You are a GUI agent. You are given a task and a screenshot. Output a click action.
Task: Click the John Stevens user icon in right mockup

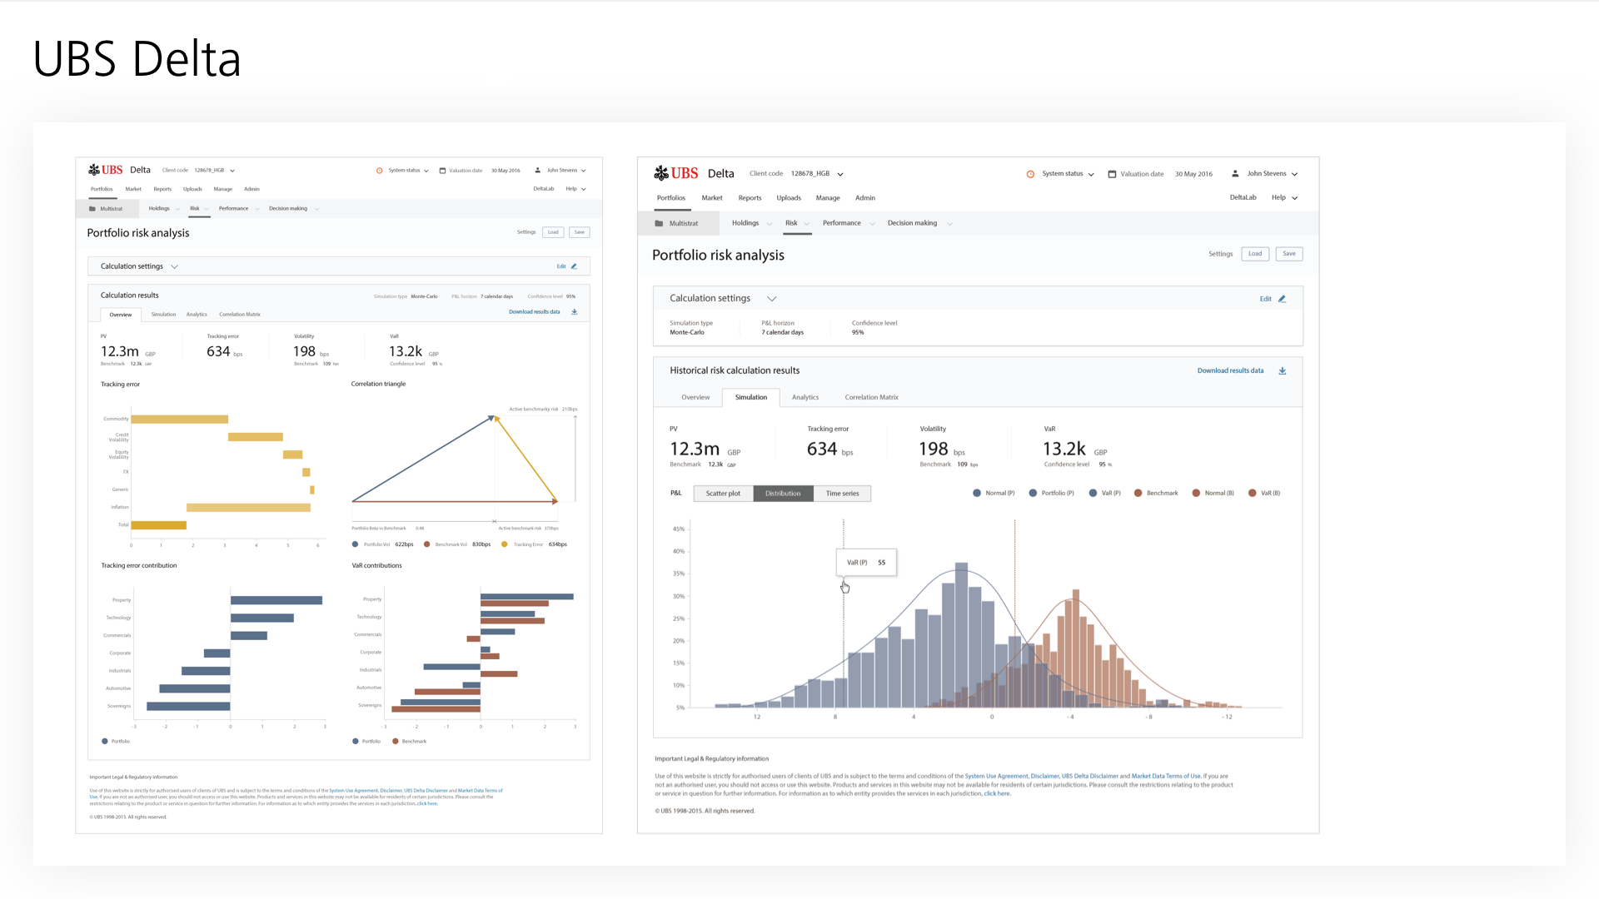click(1235, 174)
